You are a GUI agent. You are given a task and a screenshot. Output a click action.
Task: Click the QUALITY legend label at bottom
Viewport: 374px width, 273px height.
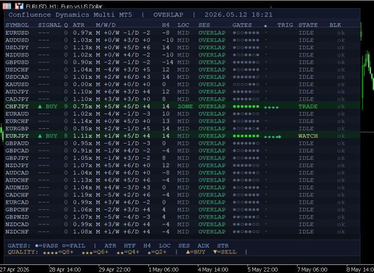tap(23, 252)
